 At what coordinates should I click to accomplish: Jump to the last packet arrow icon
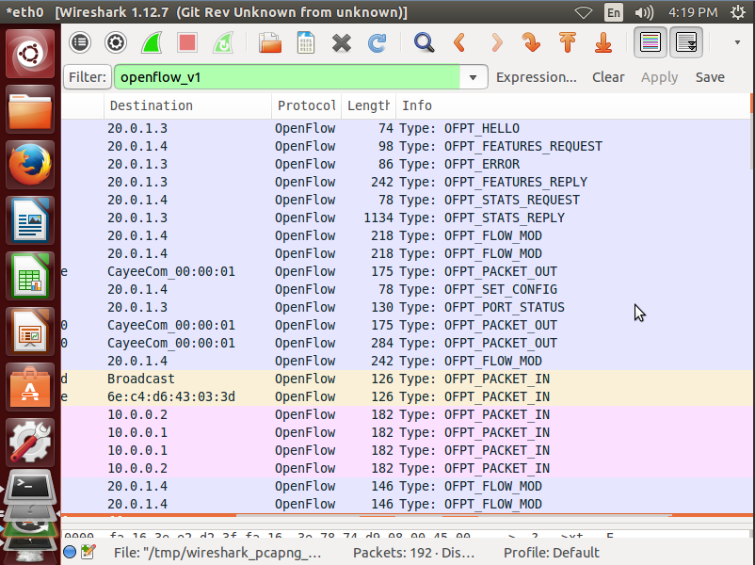click(603, 43)
